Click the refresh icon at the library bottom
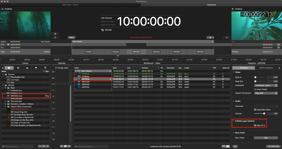Screen dimensions: 282x149 tap(48, 146)
